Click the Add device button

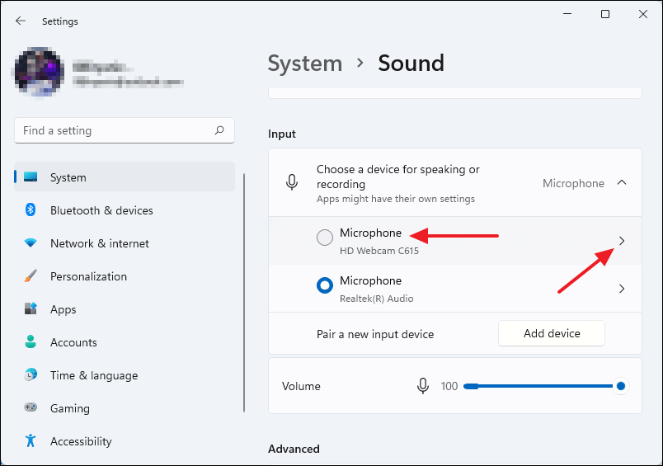point(552,333)
